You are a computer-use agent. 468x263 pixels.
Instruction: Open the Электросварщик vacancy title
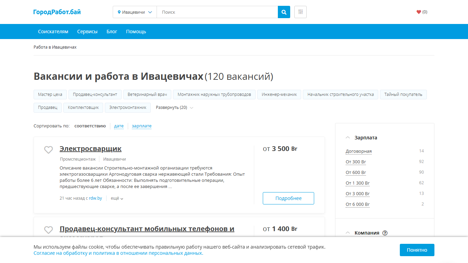90,149
